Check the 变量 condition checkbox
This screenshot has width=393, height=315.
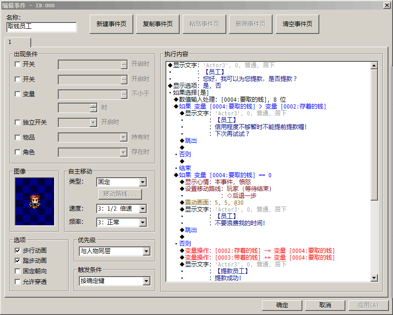[x=17, y=94]
